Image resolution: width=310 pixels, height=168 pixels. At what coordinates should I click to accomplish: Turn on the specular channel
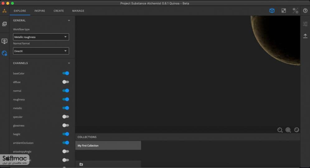[x=66, y=117]
